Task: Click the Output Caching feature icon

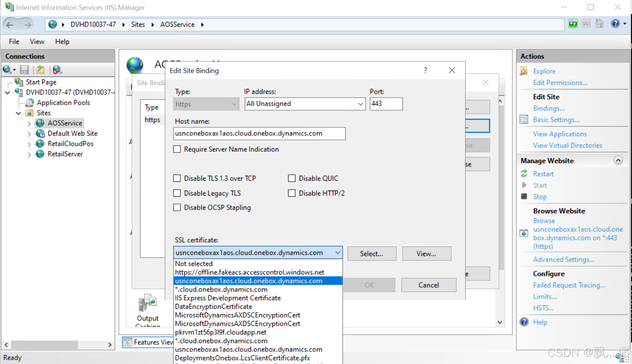Action: pos(148,303)
